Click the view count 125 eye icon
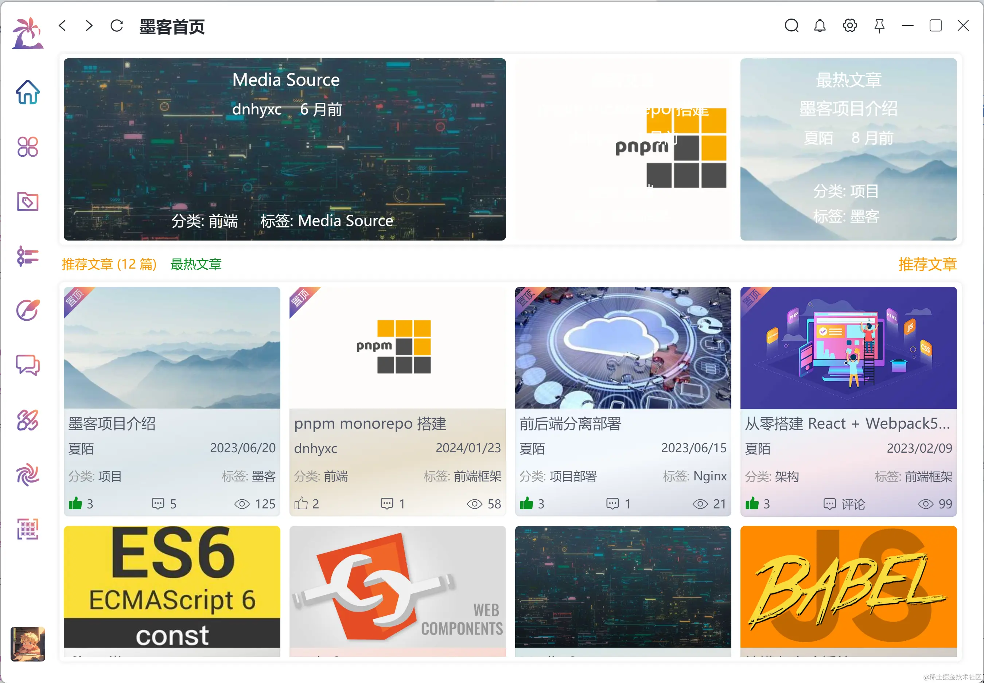The image size is (984, 683). click(x=242, y=504)
